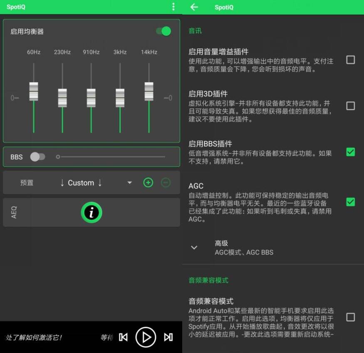
Task: Skip to the next track
Action: pos(168,337)
